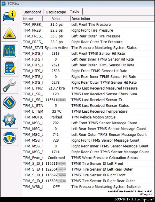Select Right Front TPMS Sensor Hit Rate row
The image size is (155, 202).
[x=88, y=71]
